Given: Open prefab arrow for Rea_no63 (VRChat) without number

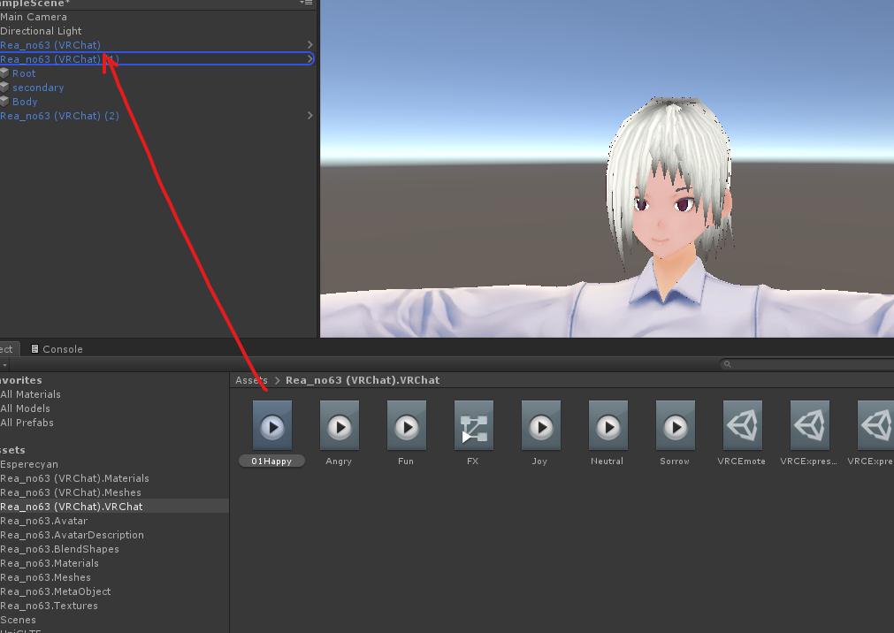Looking at the screenshot, I should click(x=309, y=44).
